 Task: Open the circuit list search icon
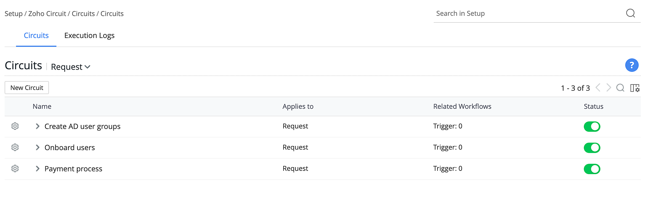(620, 88)
